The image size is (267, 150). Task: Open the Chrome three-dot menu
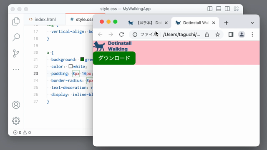[252, 35]
